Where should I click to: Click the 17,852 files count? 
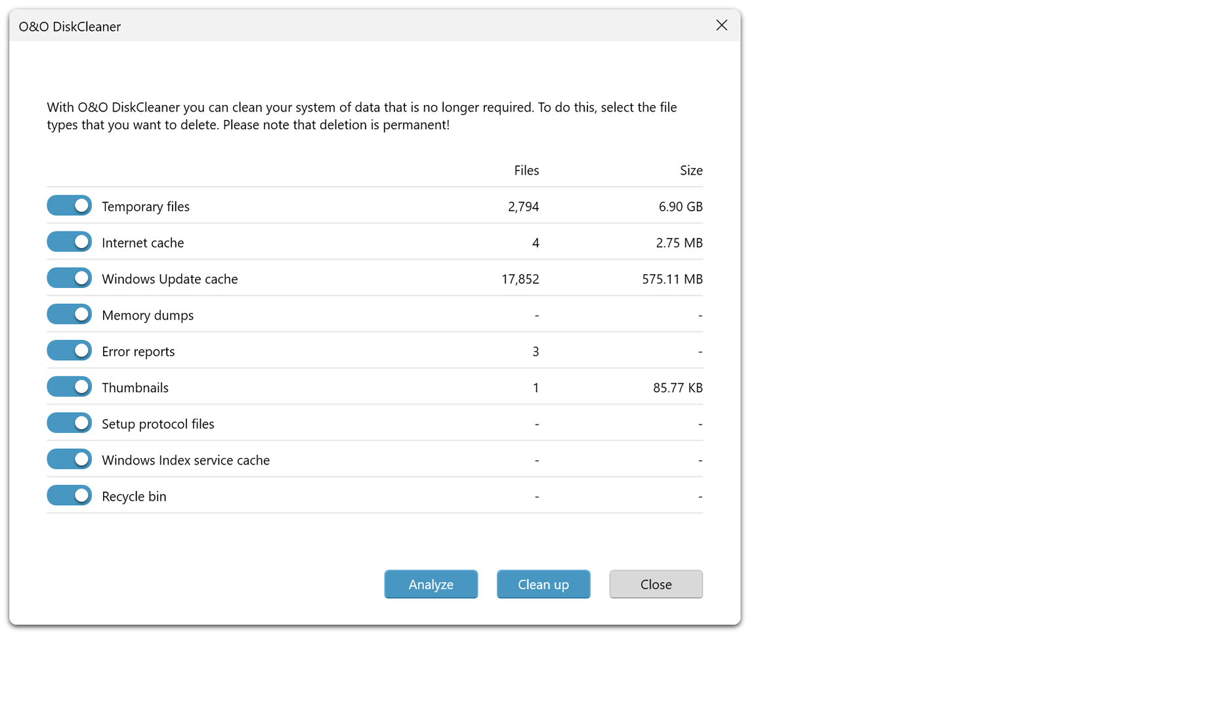coord(520,279)
